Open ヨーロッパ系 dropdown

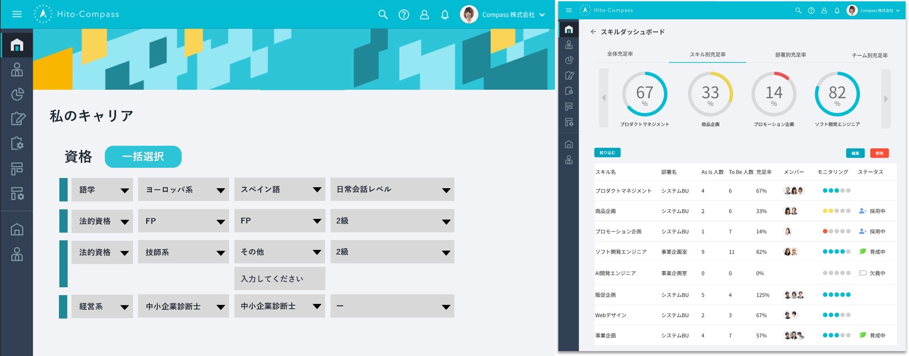click(183, 190)
